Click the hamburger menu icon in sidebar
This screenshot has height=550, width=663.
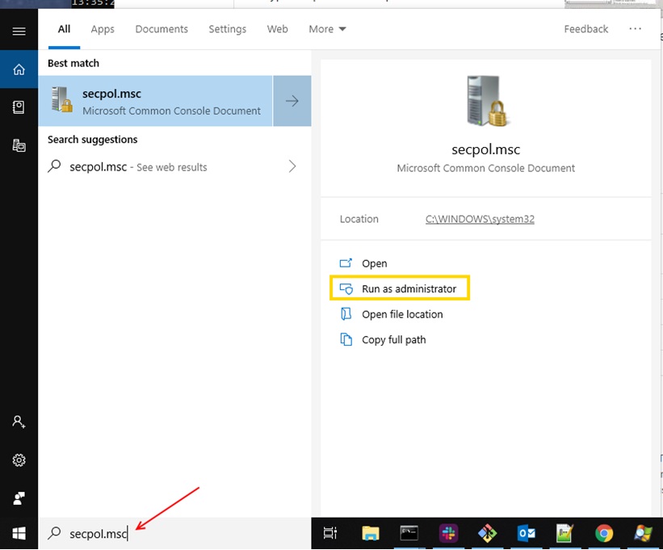pos(19,31)
